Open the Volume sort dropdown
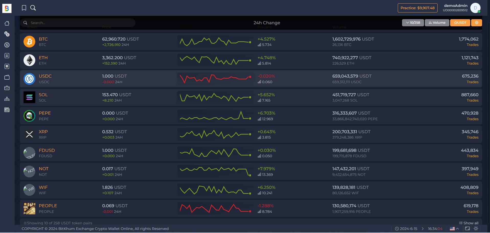 coord(437,23)
